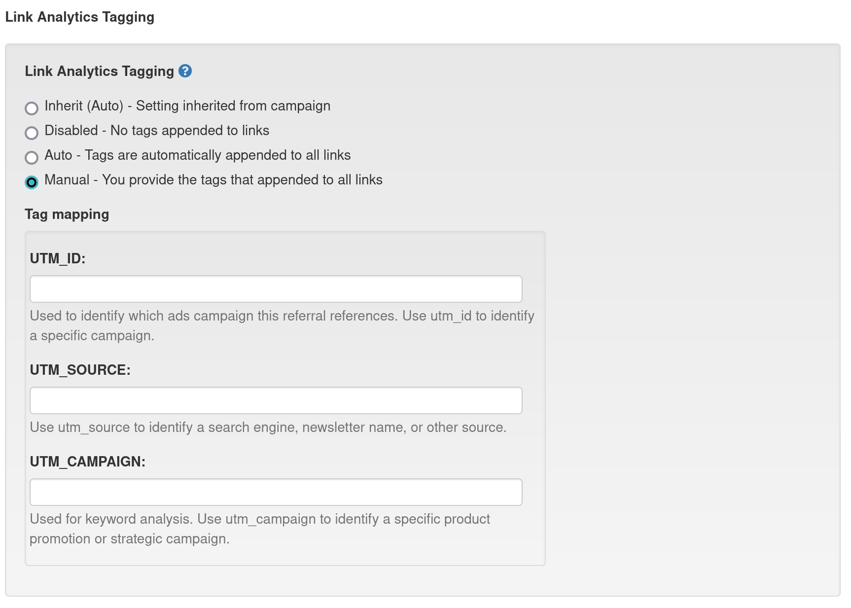Screen dimensions: 851x608
Task: Select the Manual radio button
Action: (32, 182)
